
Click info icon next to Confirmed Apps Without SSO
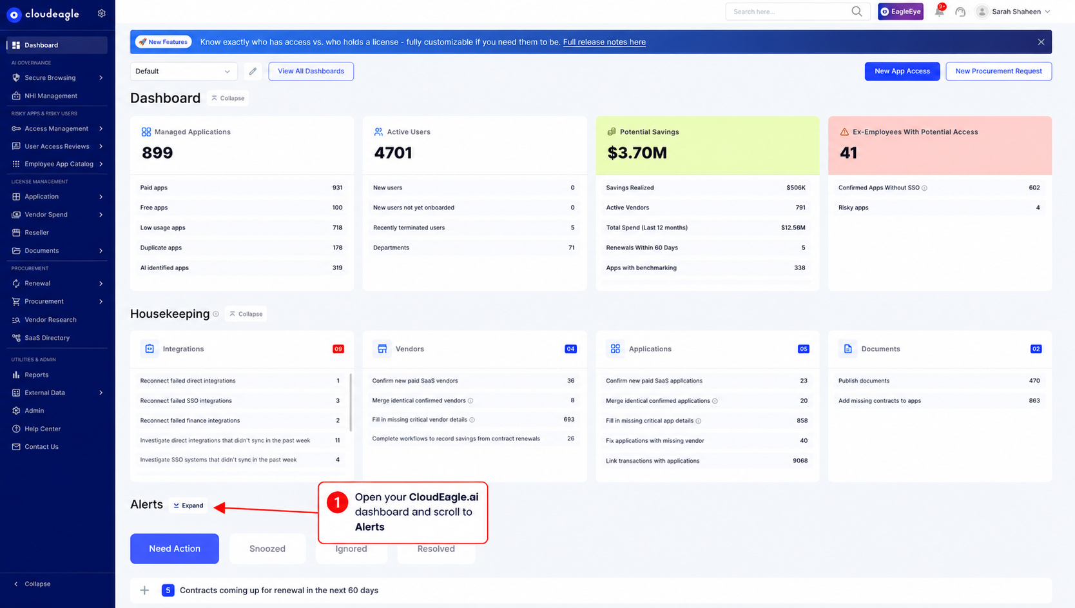point(924,188)
